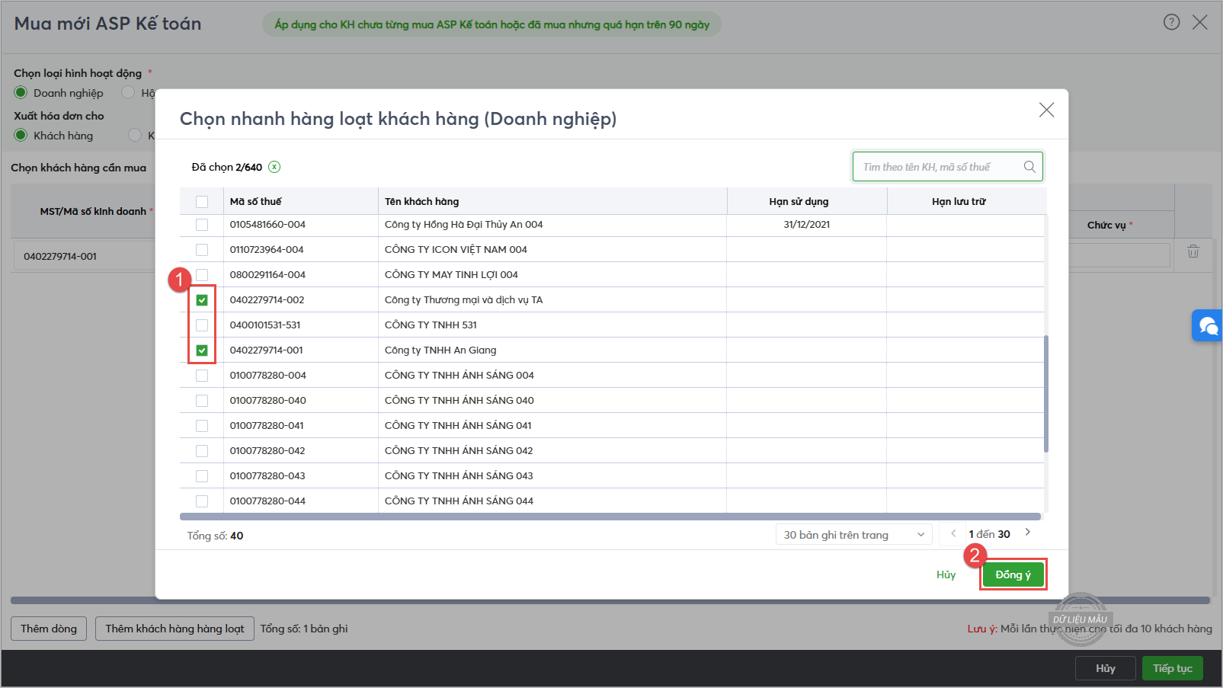This screenshot has width=1223, height=688.
Task: Check row 0100778280-044
Action: [202, 501]
